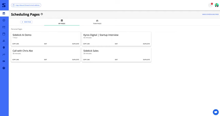This screenshot has height=116, width=220.
Task: Duplicate the Sidekick Ai Demo page
Action: (x=76, y=44)
